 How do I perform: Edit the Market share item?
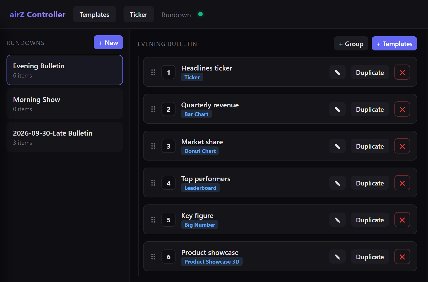pyautogui.click(x=337, y=146)
